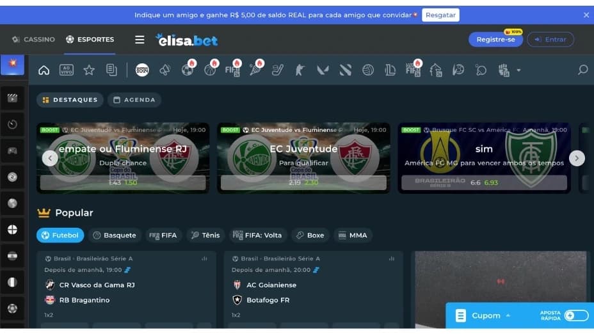Click Botafogo FR team name
Image resolution: width=594 pixels, height=334 pixels.
(x=268, y=300)
